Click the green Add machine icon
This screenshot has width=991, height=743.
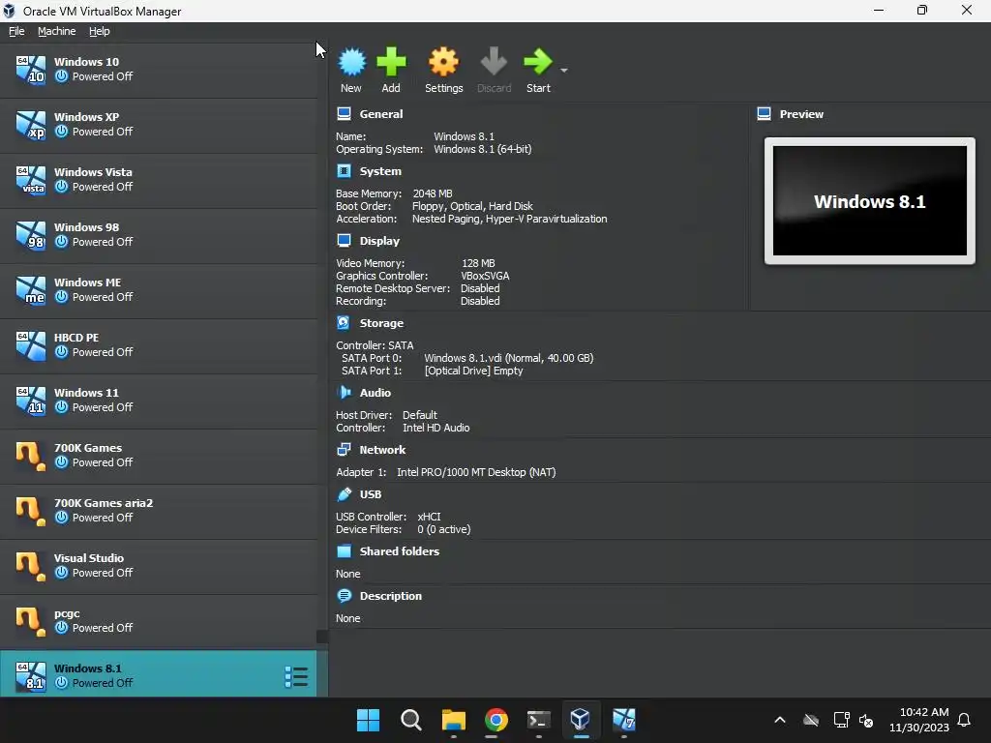391,62
